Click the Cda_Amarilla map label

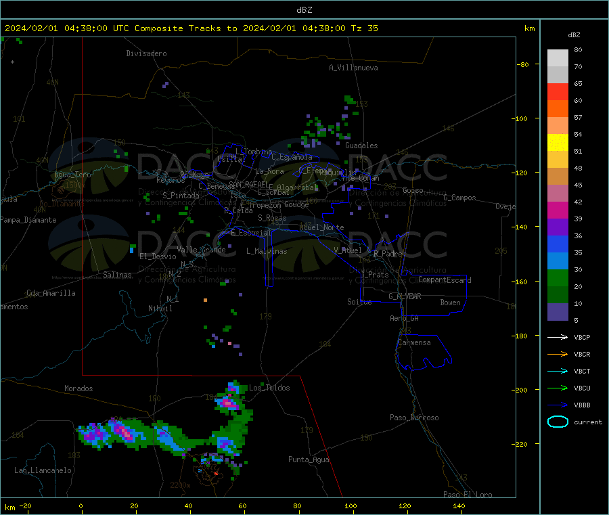tap(51, 293)
